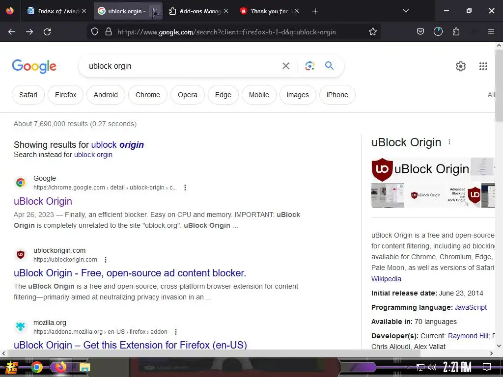Viewport: 503px width, 377px height.
Task: Go back with browser back arrow
Action: click(12, 32)
